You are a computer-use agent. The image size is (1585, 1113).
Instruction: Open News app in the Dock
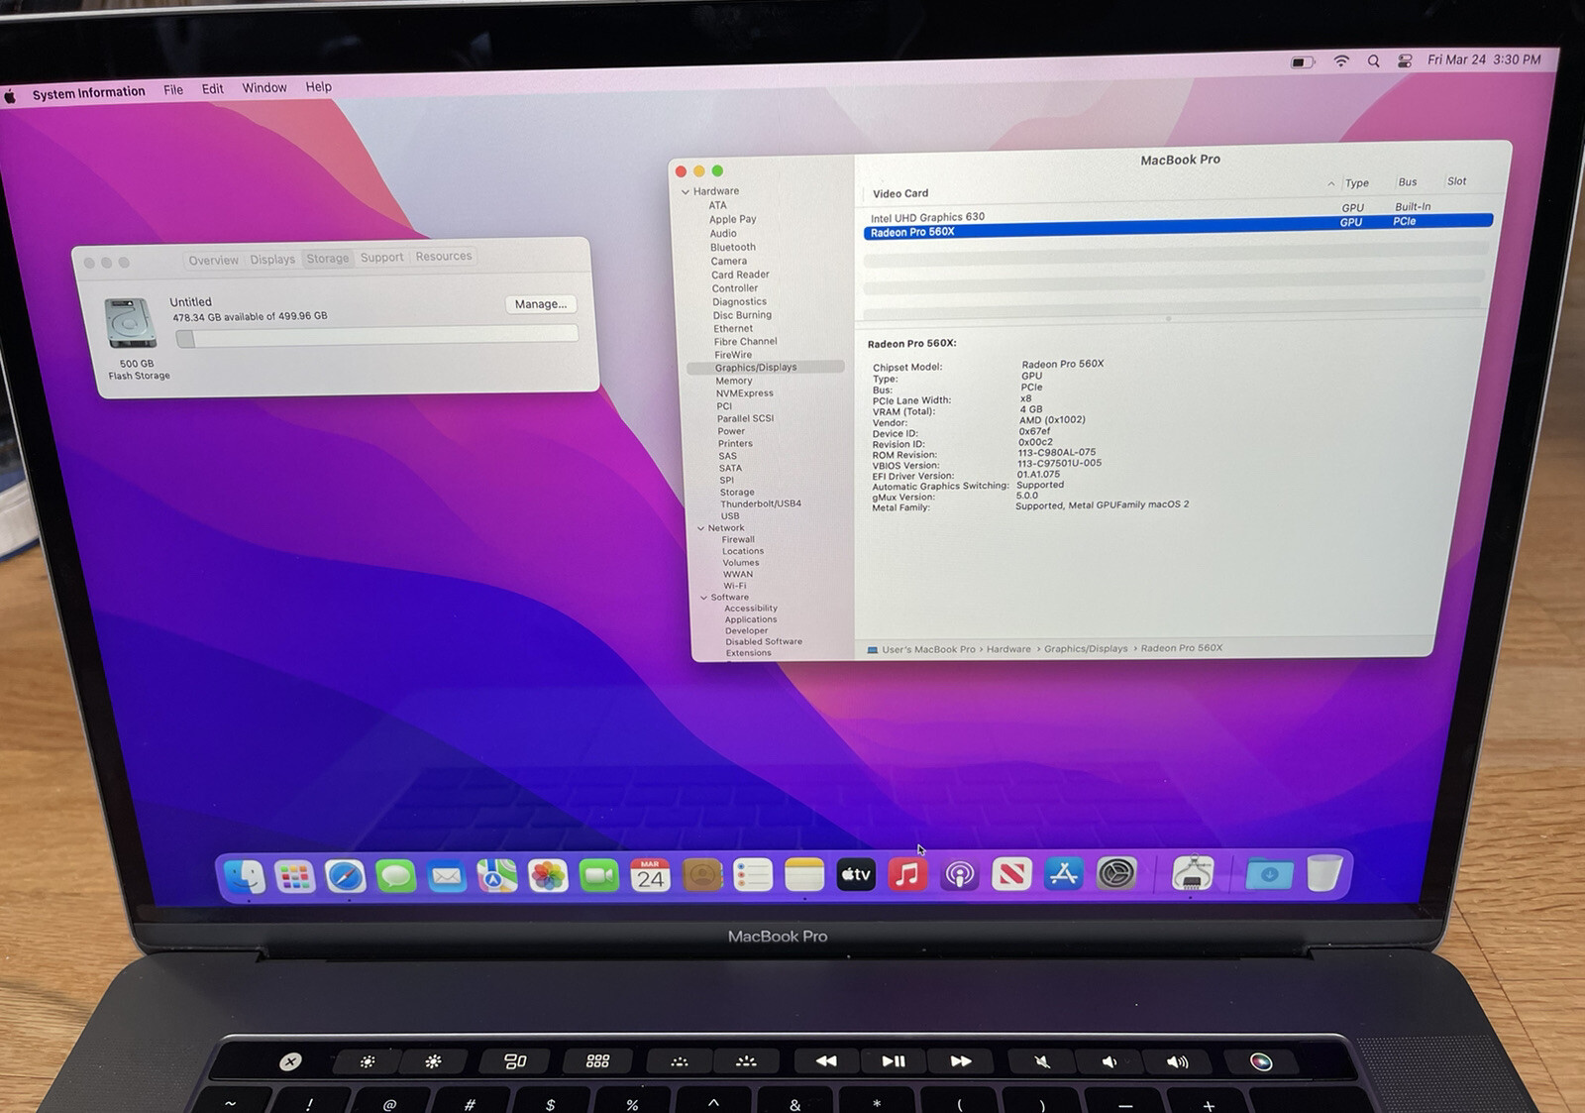[x=1011, y=875]
